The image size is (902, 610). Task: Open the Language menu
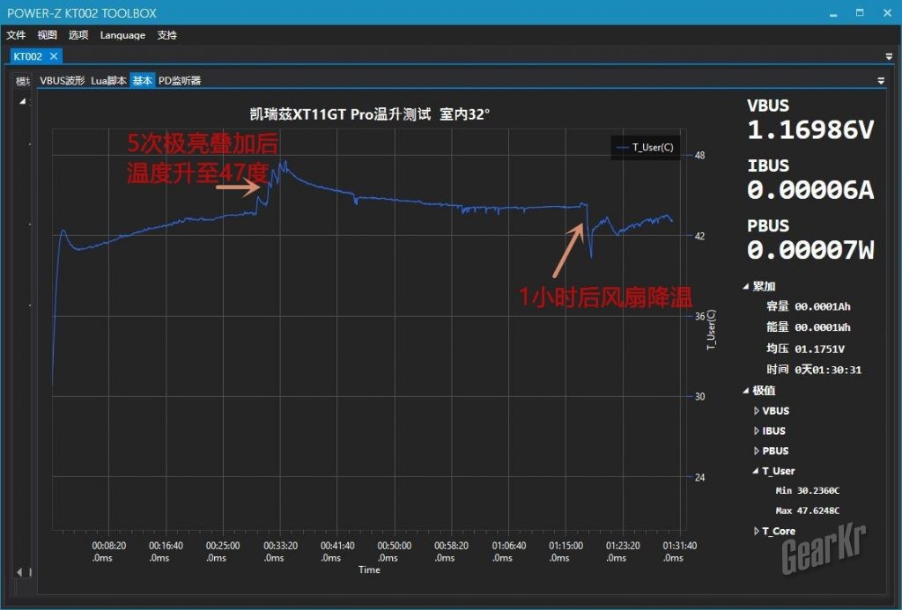pos(122,35)
